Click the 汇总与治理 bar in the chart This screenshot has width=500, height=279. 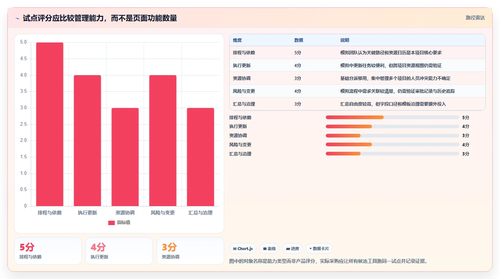click(x=201, y=157)
